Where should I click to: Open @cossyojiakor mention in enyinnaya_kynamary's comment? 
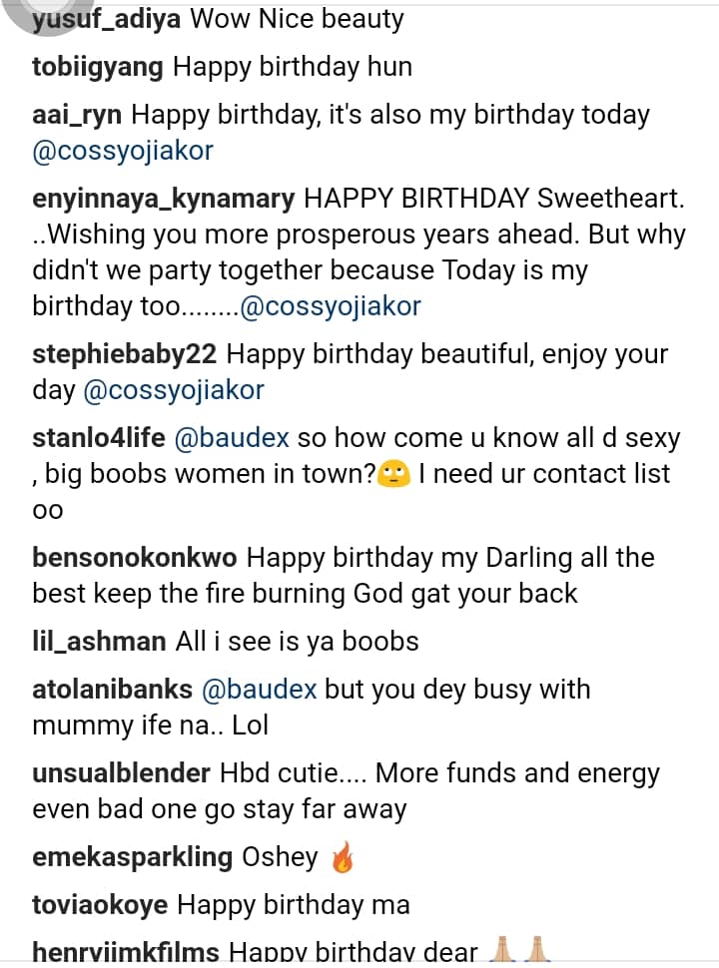click(x=332, y=305)
